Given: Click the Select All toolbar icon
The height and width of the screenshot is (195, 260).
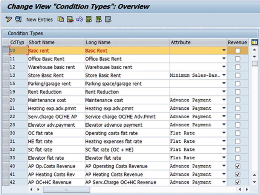Looking at the screenshot, I should point(89,19).
